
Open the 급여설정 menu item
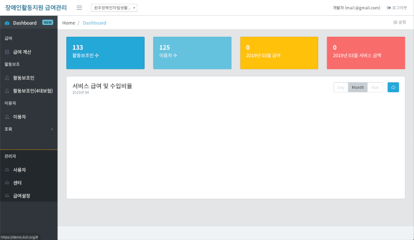22,196
